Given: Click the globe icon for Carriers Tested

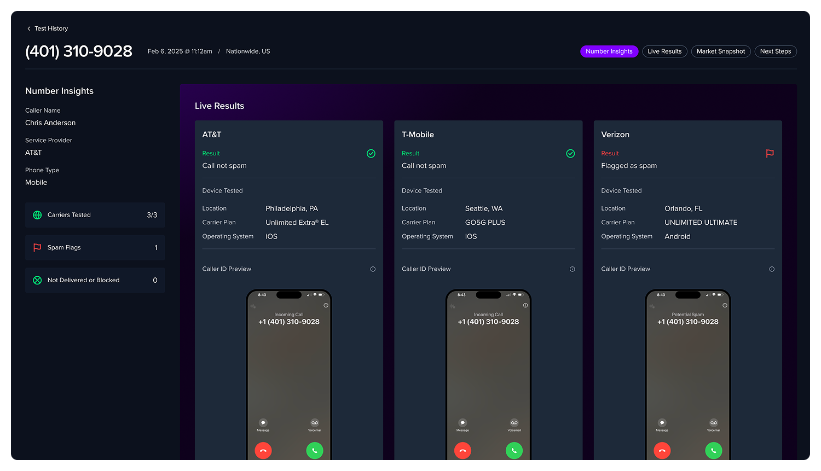Looking at the screenshot, I should click(37, 215).
